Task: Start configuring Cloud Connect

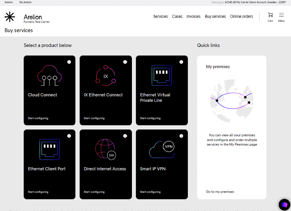Action: pyautogui.click(x=38, y=118)
